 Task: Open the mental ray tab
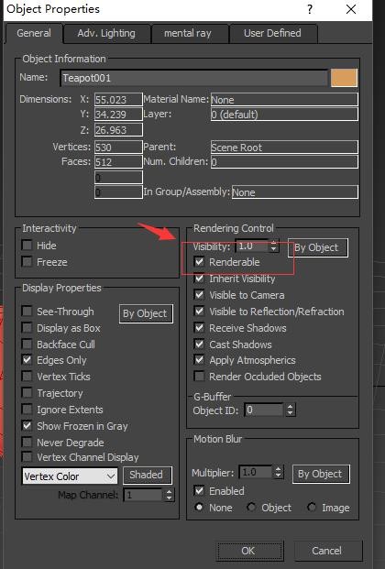pos(188,33)
